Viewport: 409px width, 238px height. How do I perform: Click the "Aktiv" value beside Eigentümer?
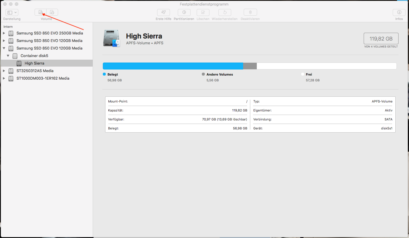click(x=389, y=110)
